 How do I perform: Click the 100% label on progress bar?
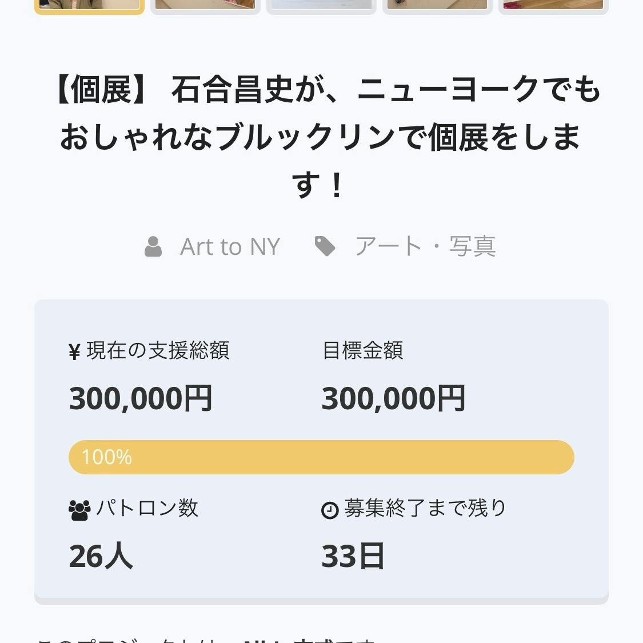click(107, 457)
